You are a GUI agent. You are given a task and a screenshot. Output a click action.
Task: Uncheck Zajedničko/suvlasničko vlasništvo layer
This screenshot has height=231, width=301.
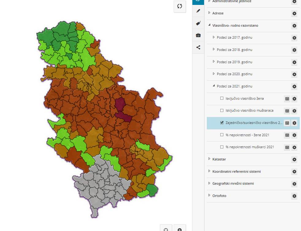(x=222, y=123)
